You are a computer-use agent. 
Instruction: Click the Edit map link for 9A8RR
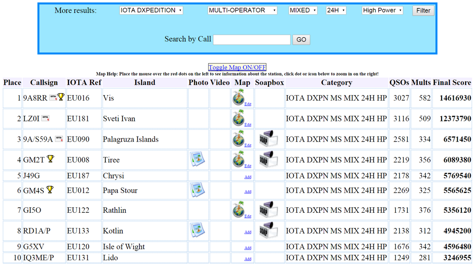[x=248, y=104]
